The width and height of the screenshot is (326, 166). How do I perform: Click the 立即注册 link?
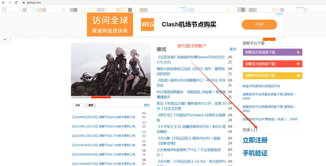click(255, 140)
